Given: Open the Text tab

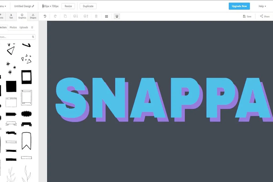Looking at the screenshot, I should [x=11, y=16].
